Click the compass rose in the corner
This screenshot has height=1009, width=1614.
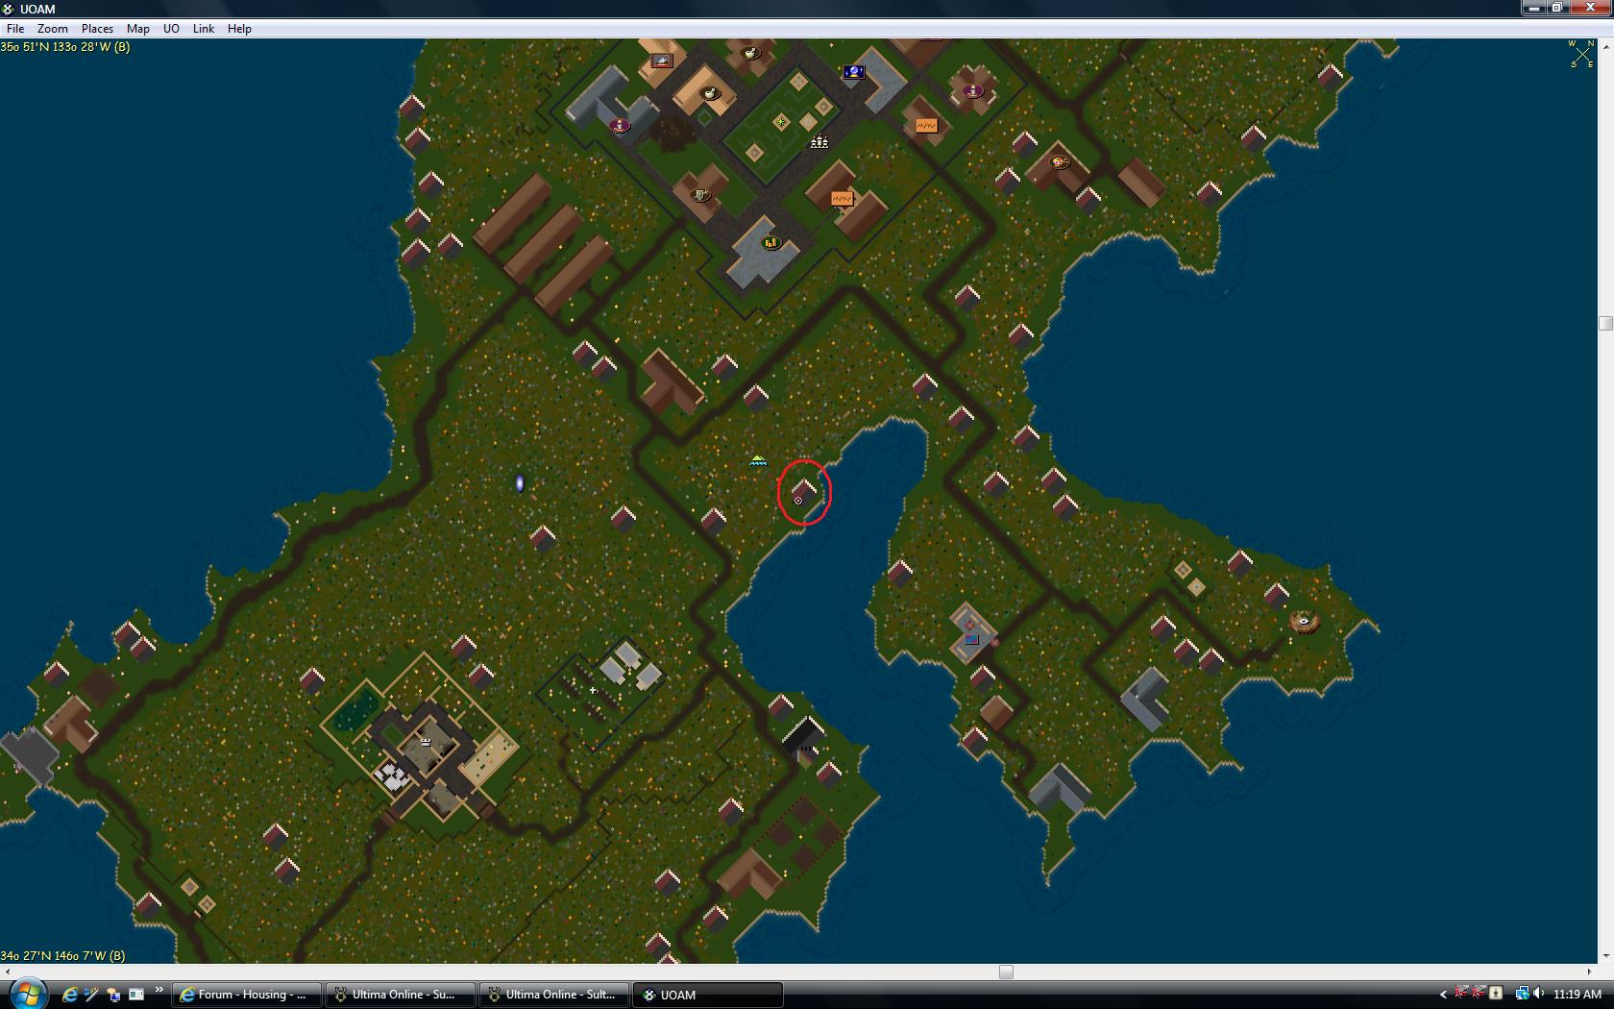1581,54
